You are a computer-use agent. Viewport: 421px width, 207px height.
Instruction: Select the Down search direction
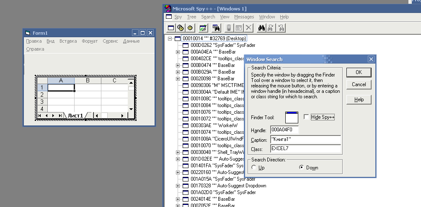(x=302, y=167)
